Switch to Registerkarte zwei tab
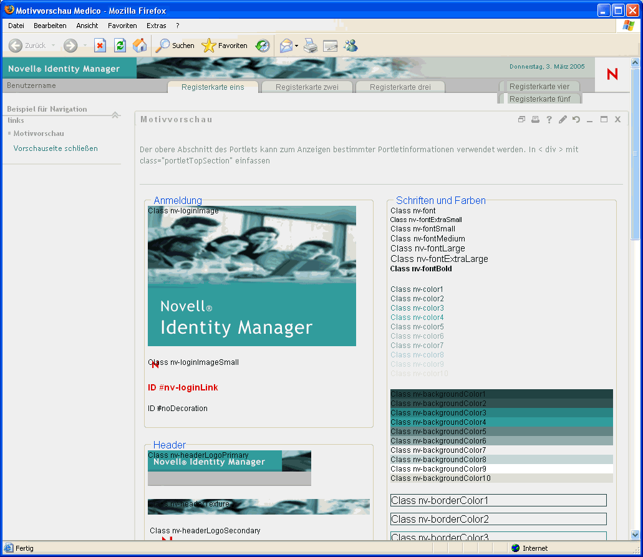The width and height of the screenshot is (643, 557). [307, 87]
